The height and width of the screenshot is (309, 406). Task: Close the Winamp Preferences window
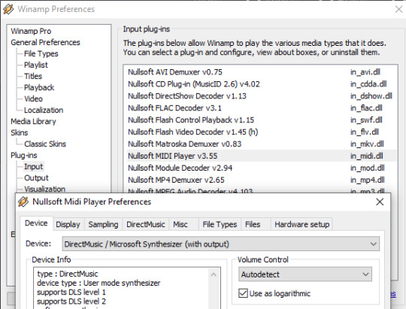pos(399,9)
